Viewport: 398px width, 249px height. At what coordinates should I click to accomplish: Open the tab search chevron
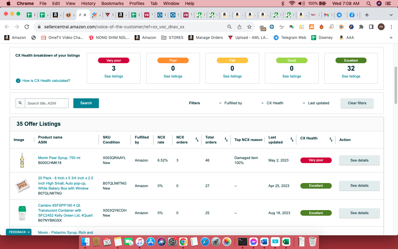tap(391, 15)
